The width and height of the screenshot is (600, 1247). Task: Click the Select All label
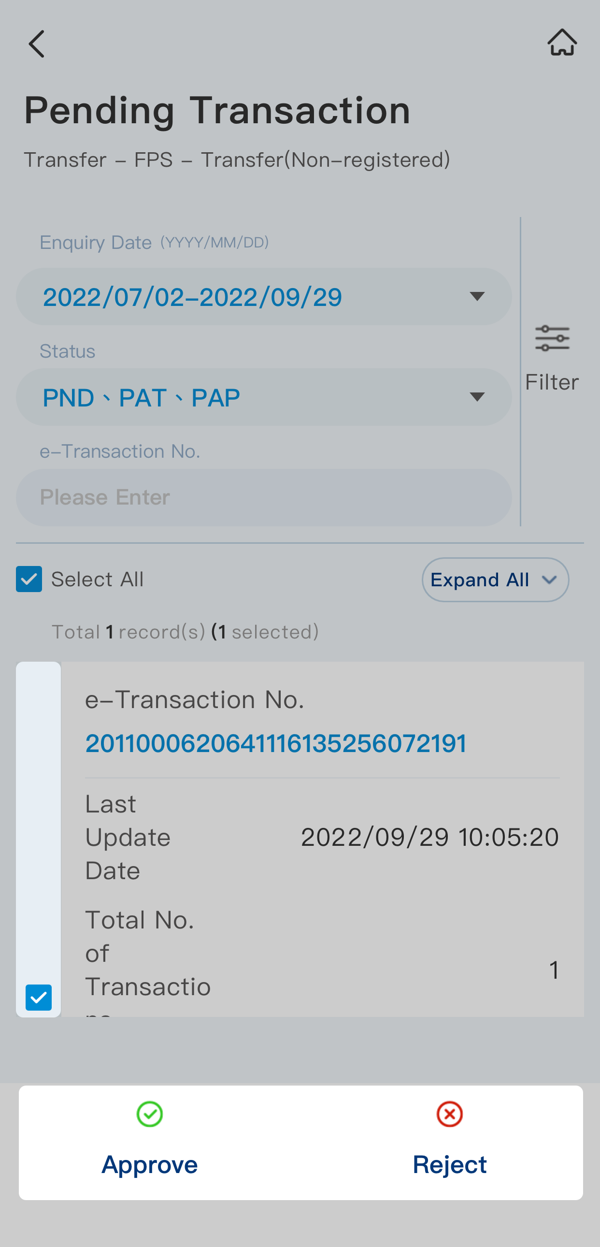(97, 580)
